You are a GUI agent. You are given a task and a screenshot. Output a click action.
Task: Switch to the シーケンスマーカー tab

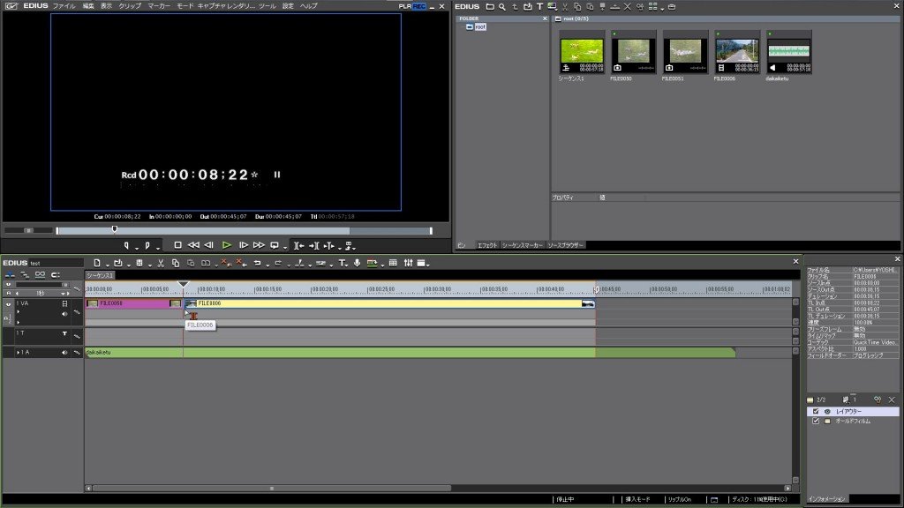click(x=523, y=245)
